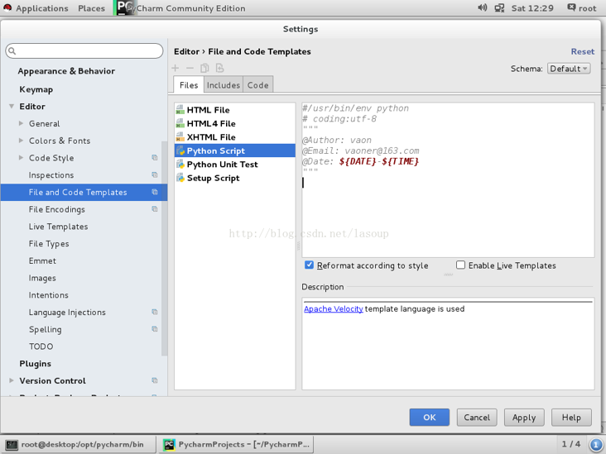606x454 pixels.
Task: Select File Types settings item
Action: pos(49,244)
